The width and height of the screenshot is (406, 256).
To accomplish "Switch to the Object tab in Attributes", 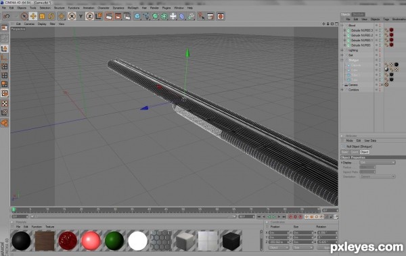I will coord(364,152).
